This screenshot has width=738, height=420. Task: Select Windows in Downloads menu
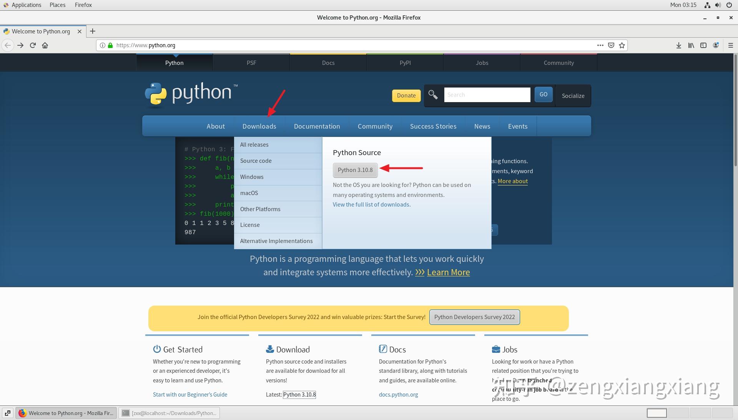click(x=278, y=177)
